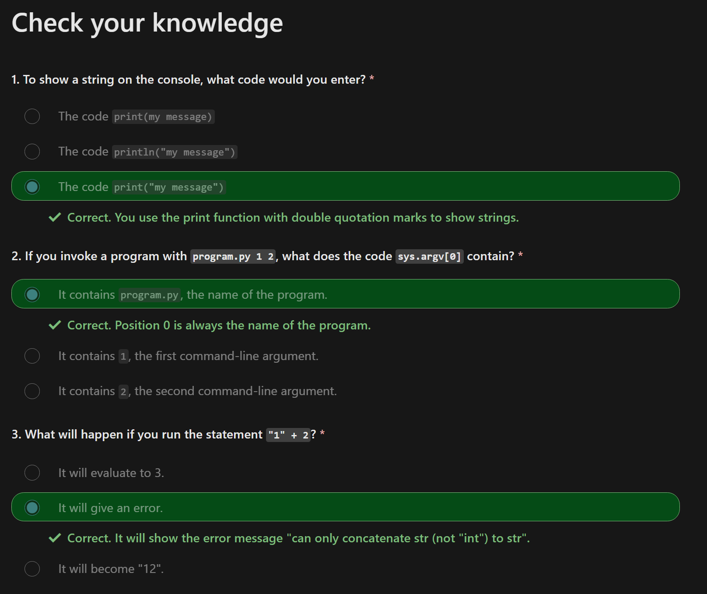Viewport: 707px width, 594px height.
Task: Select radio 'It contains 2, second argument'
Action: [32, 391]
